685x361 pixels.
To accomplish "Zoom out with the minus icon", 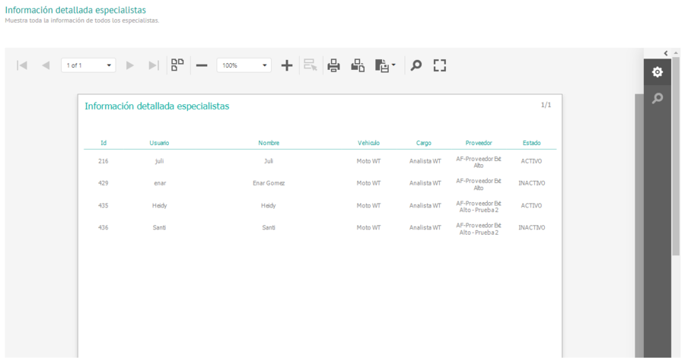I will pyautogui.click(x=202, y=65).
